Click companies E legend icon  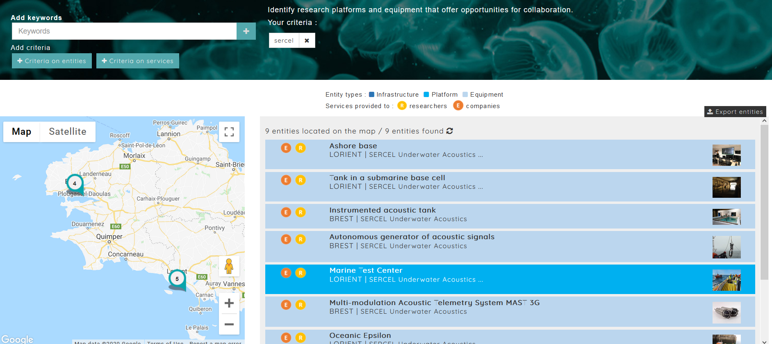pyautogui.click(x=458, y=106)
